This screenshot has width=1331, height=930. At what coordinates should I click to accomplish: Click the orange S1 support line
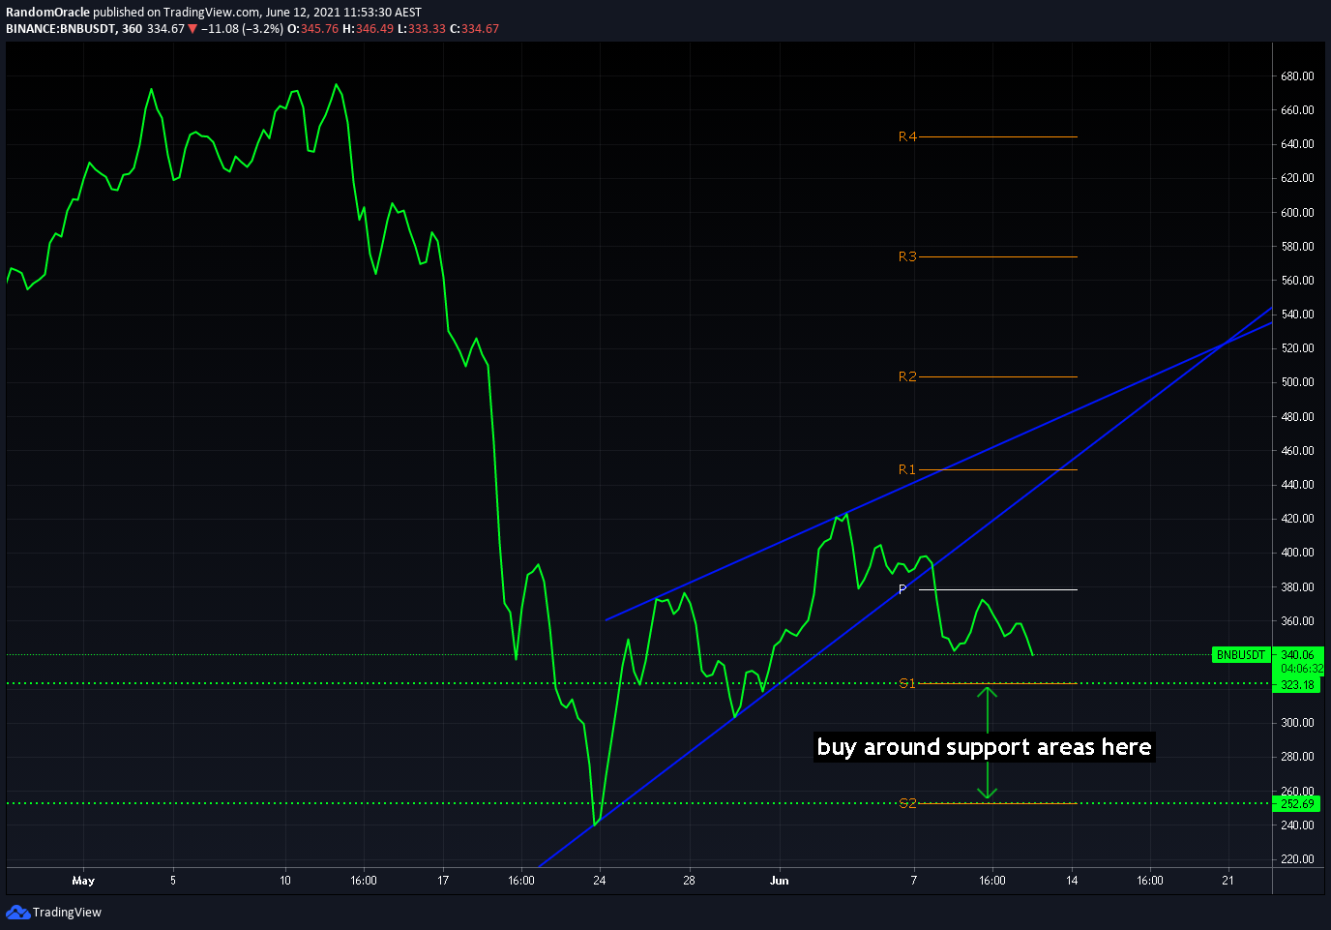pos(997,683)
